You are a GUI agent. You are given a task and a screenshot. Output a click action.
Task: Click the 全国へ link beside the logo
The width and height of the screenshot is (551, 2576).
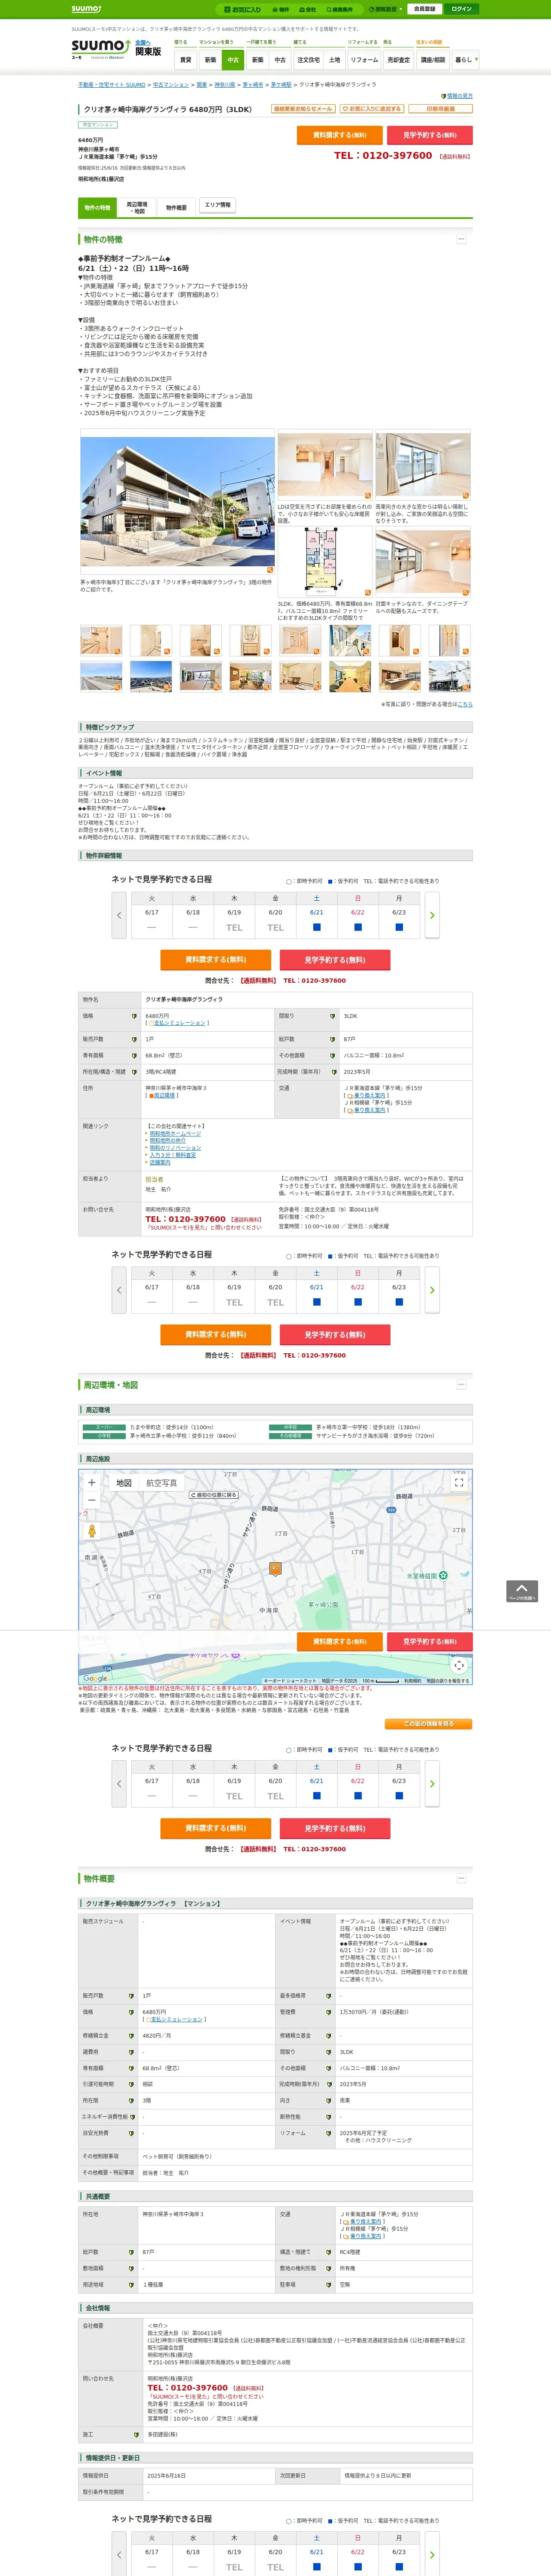click(142, 42)
